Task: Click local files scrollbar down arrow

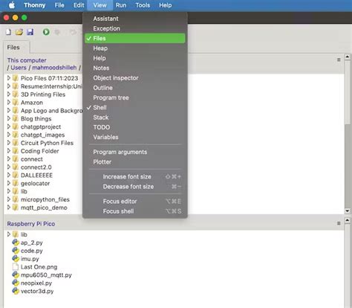Action: [x=348, y=211]
